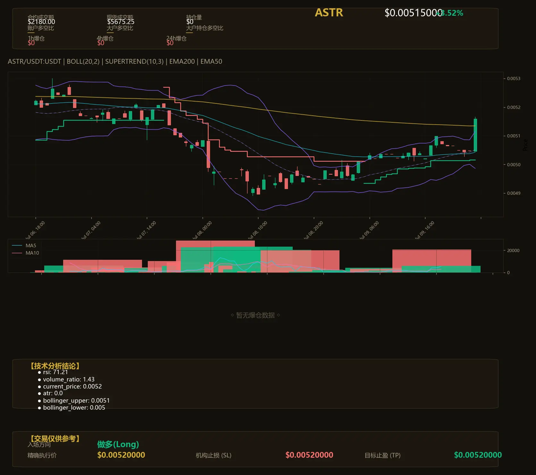Select the Jul 07, 04:00 time tick

91,231
